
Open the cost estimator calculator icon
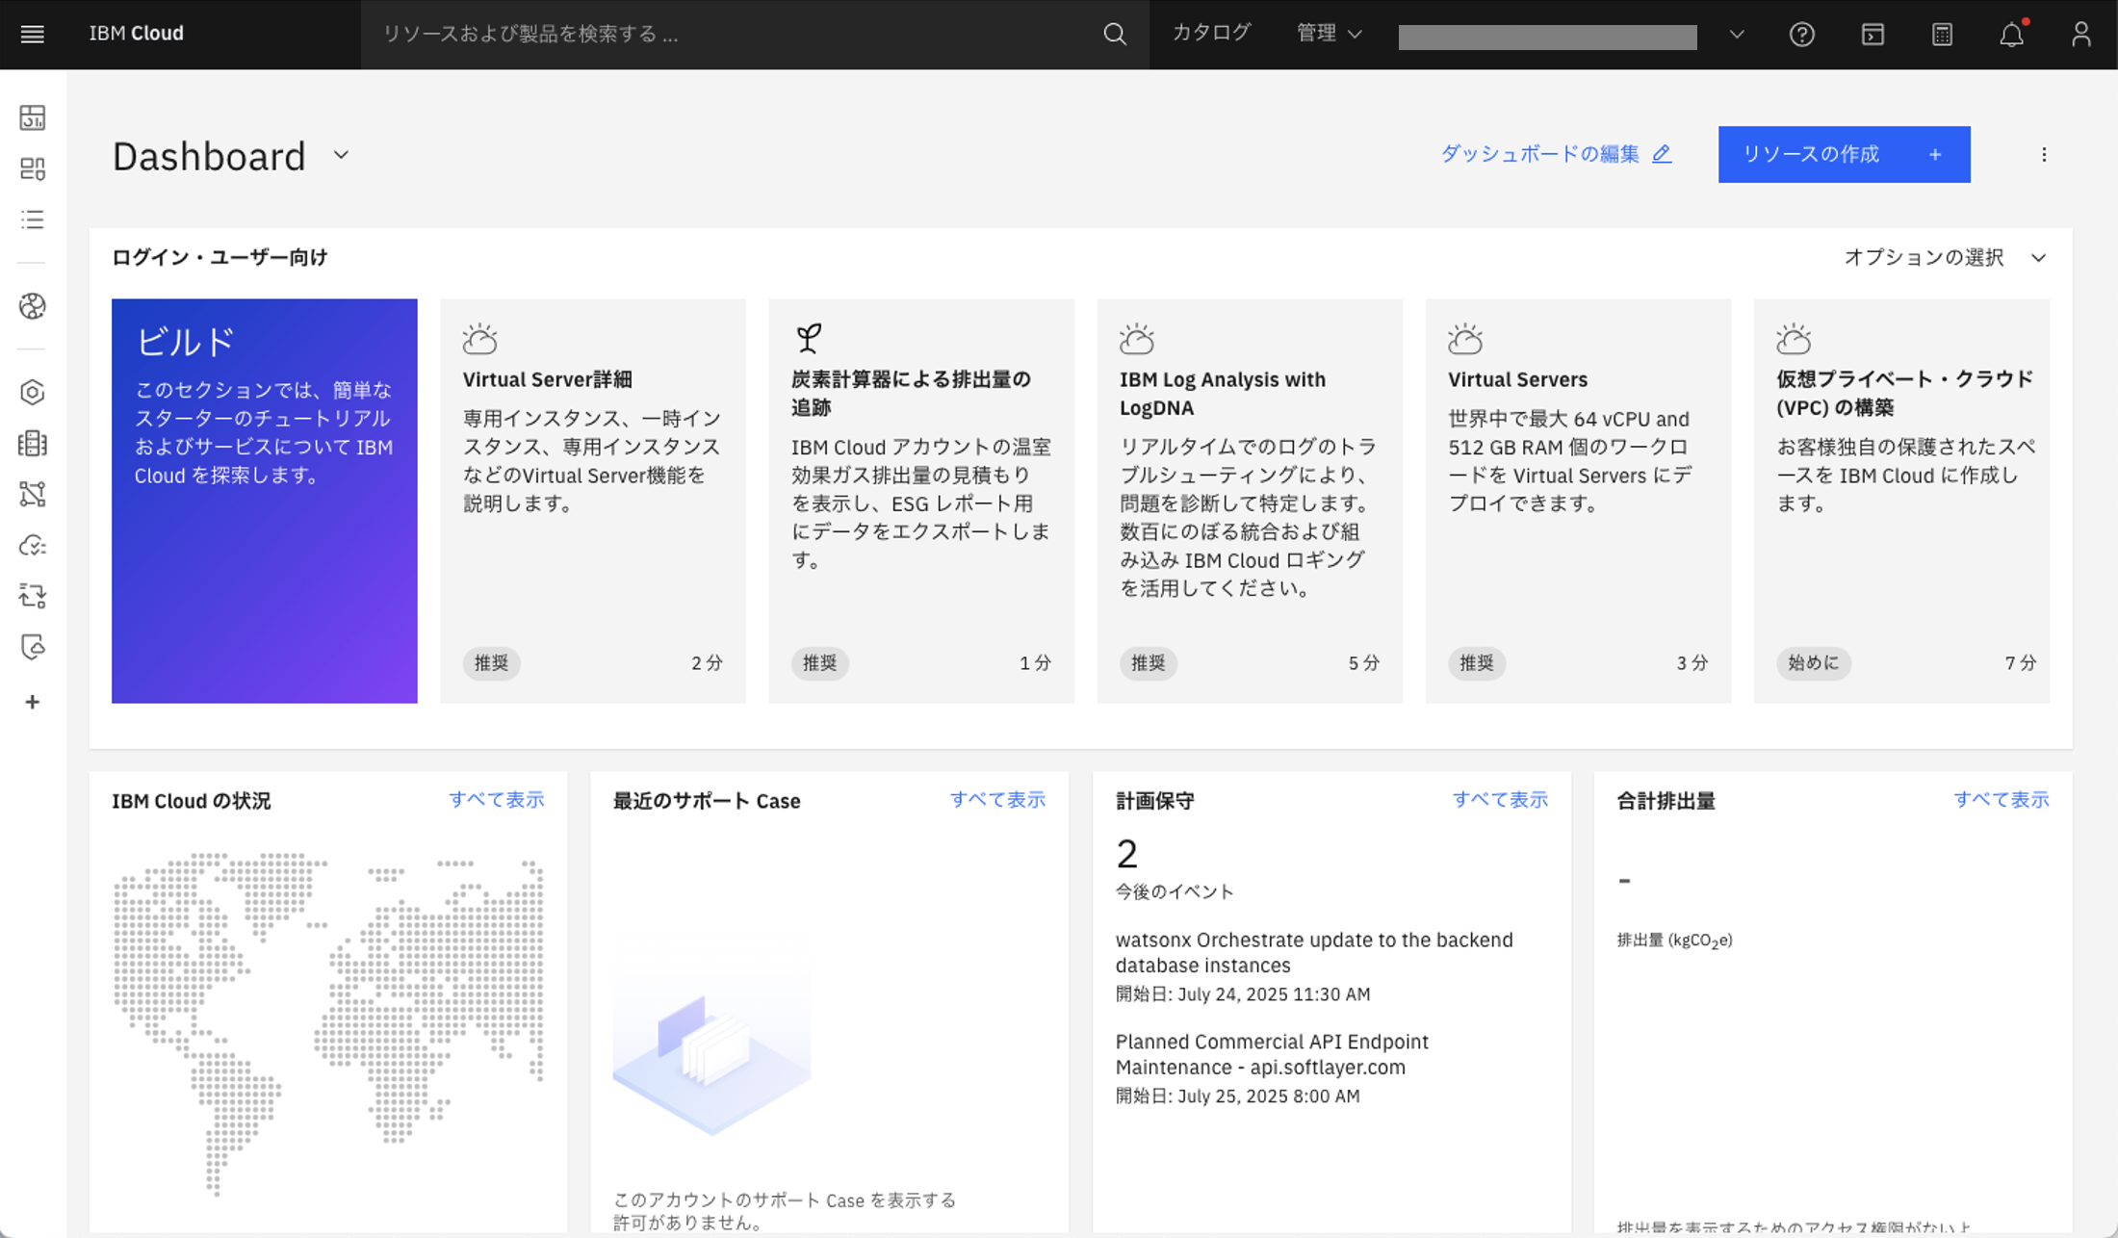pos(1942,34)
